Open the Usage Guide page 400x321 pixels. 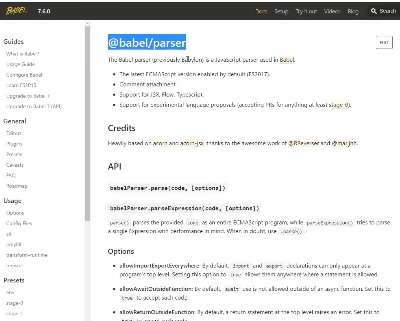point(21,64)
